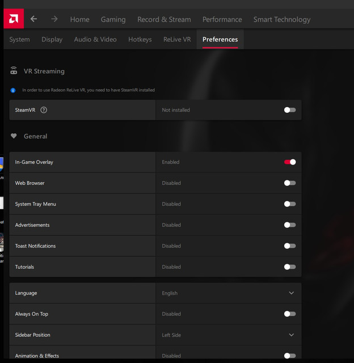Switch to the System sub-tab
354x363 pixels.
[19, 39]
